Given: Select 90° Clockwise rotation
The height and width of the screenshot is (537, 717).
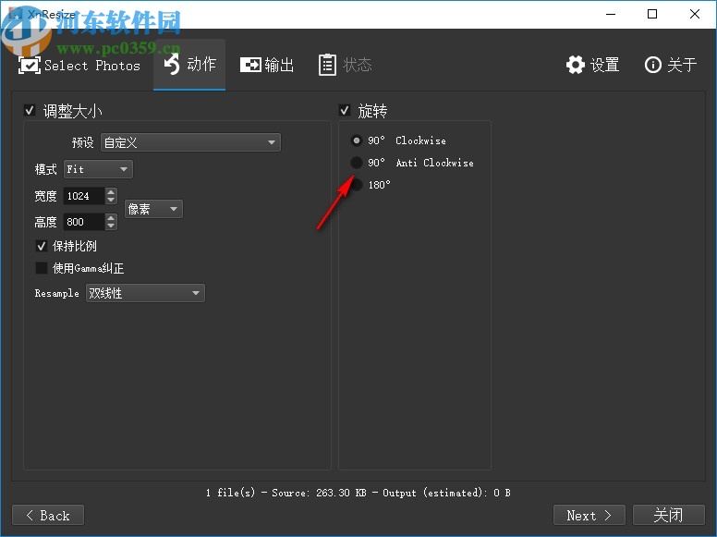Looking at the screenshot, I should pyautogui.click(x=357, y=140).
